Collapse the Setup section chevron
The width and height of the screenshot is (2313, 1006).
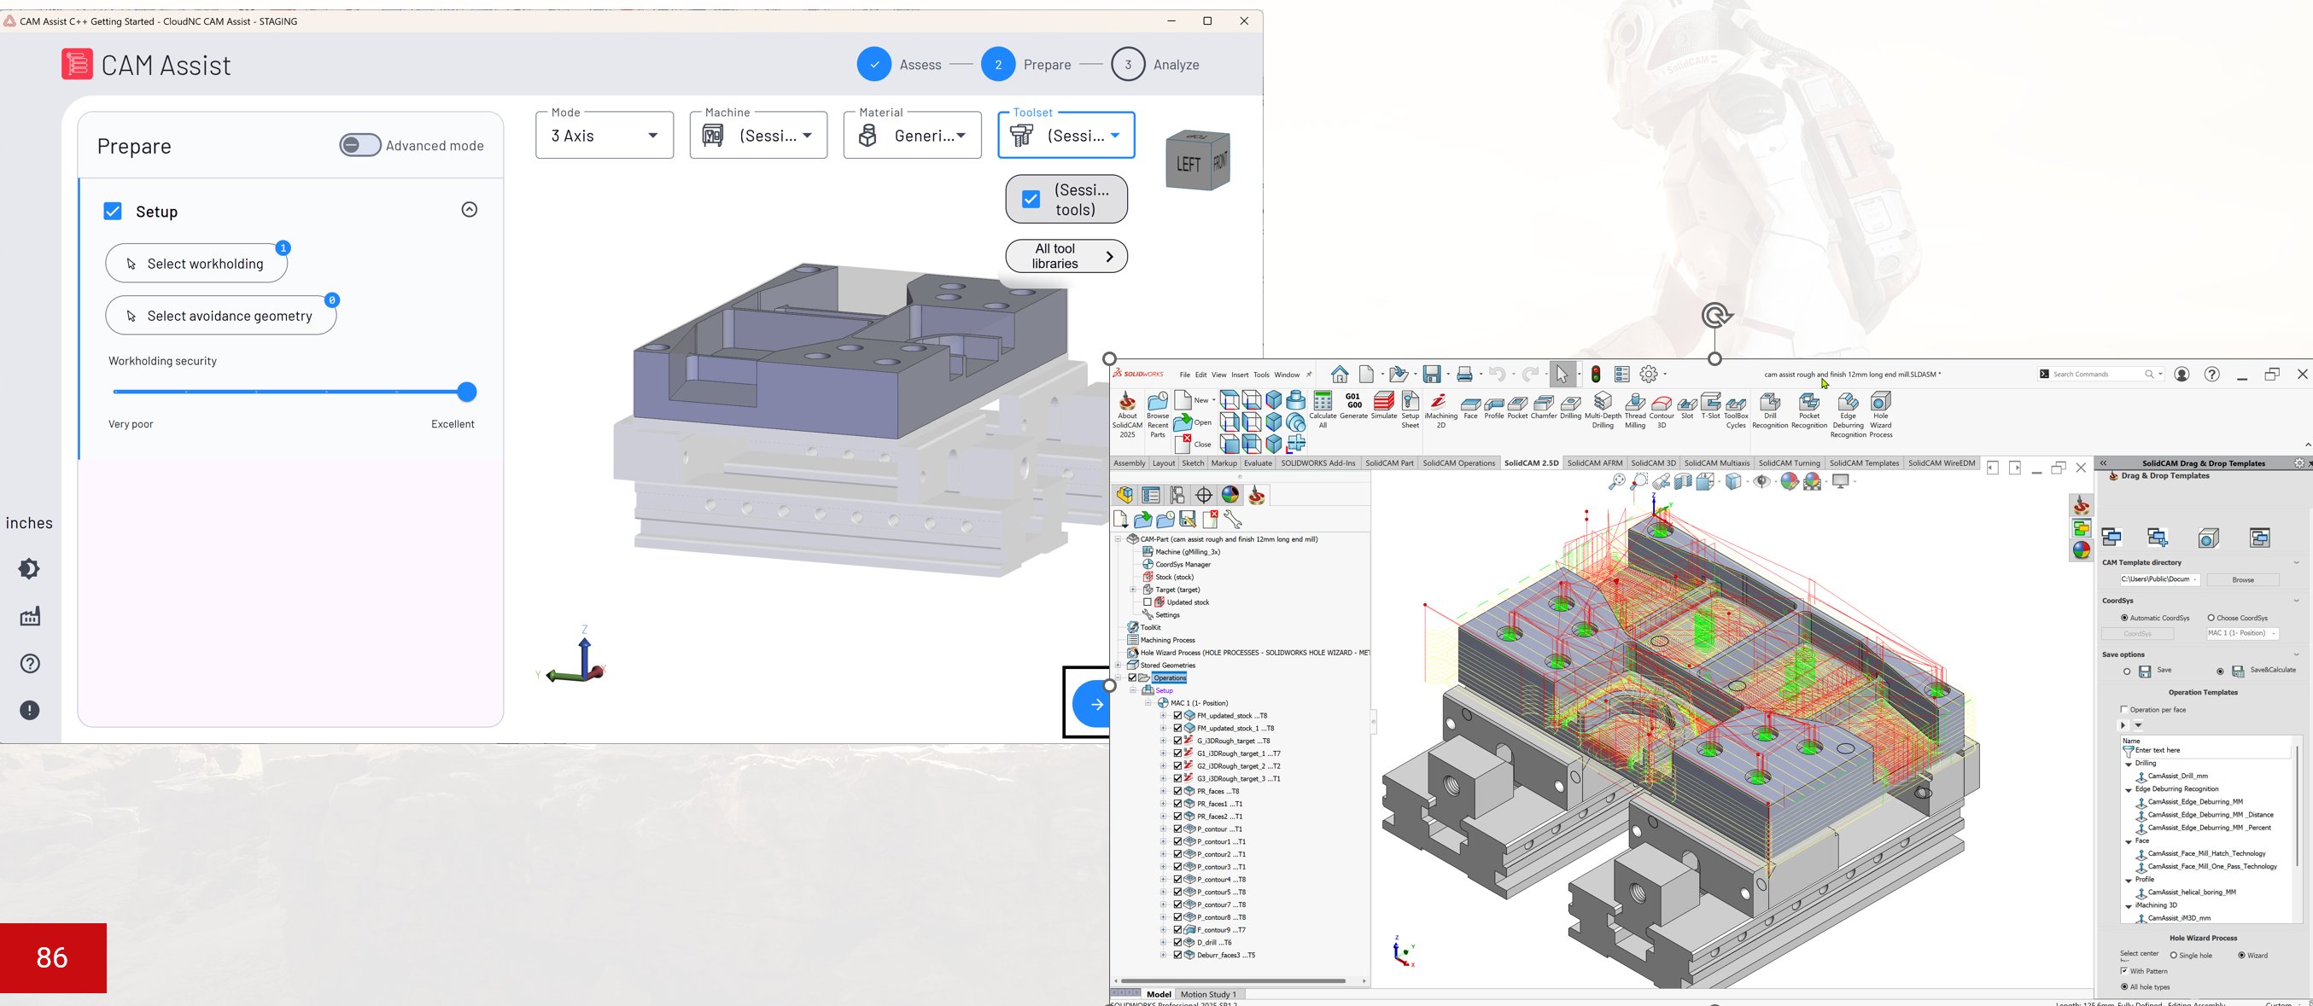[470, 210]
